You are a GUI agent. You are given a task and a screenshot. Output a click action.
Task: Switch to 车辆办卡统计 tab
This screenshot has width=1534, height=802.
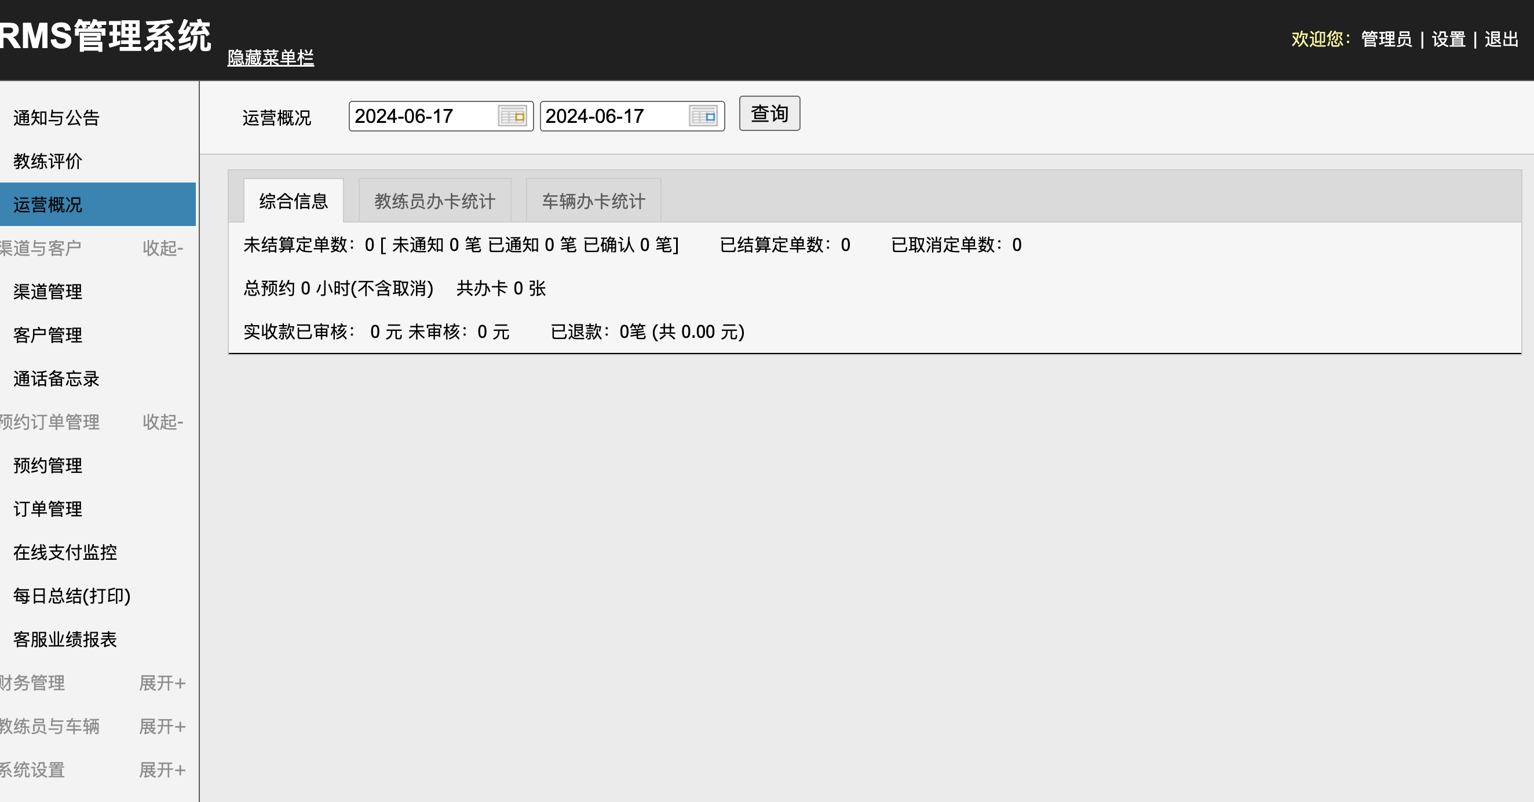[593, 202]
